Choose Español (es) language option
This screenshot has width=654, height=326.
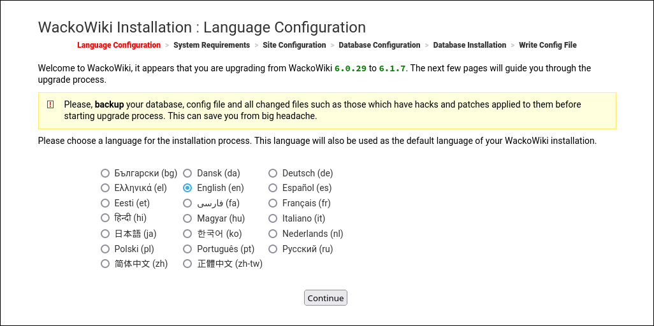point(273,188)
